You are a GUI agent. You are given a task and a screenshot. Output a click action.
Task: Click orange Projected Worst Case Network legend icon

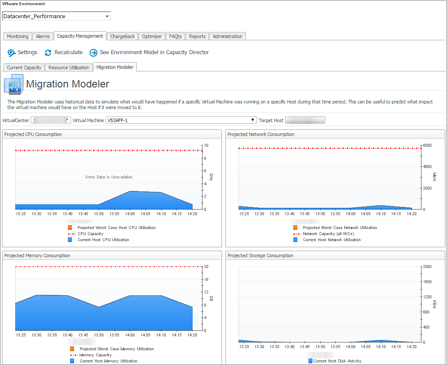(296, 227)
